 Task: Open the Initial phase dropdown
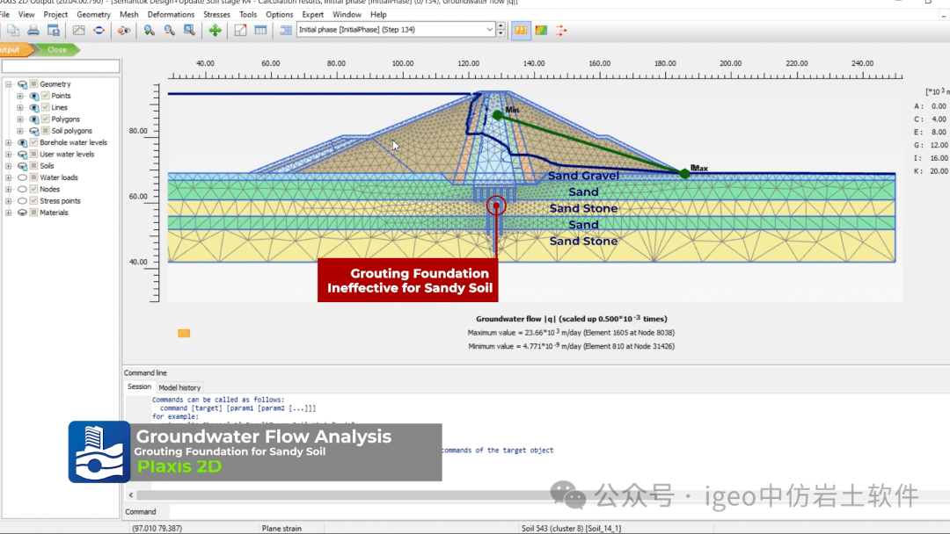pos(490,30)
